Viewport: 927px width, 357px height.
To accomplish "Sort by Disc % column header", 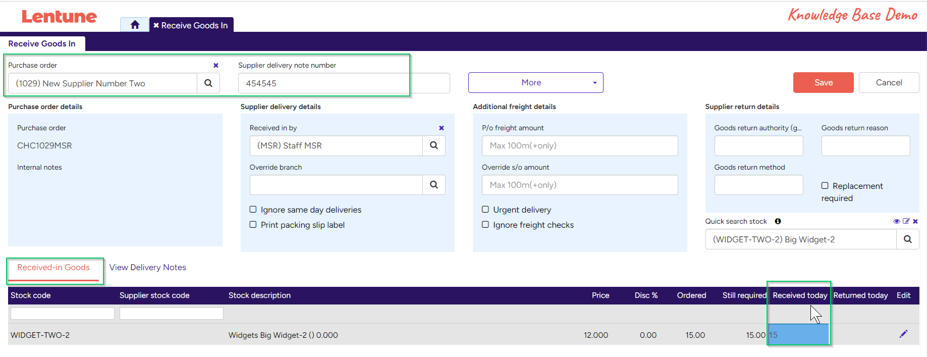I will [x=646, y=295].
